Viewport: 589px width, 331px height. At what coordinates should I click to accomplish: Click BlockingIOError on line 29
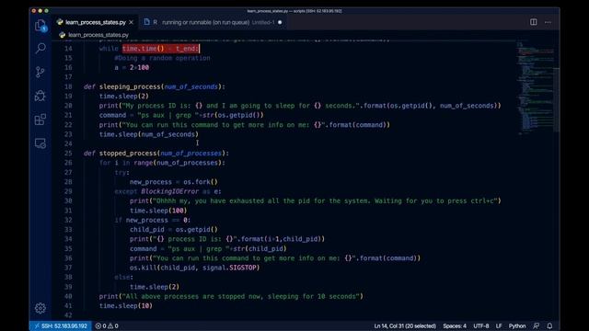coord(169,191)
